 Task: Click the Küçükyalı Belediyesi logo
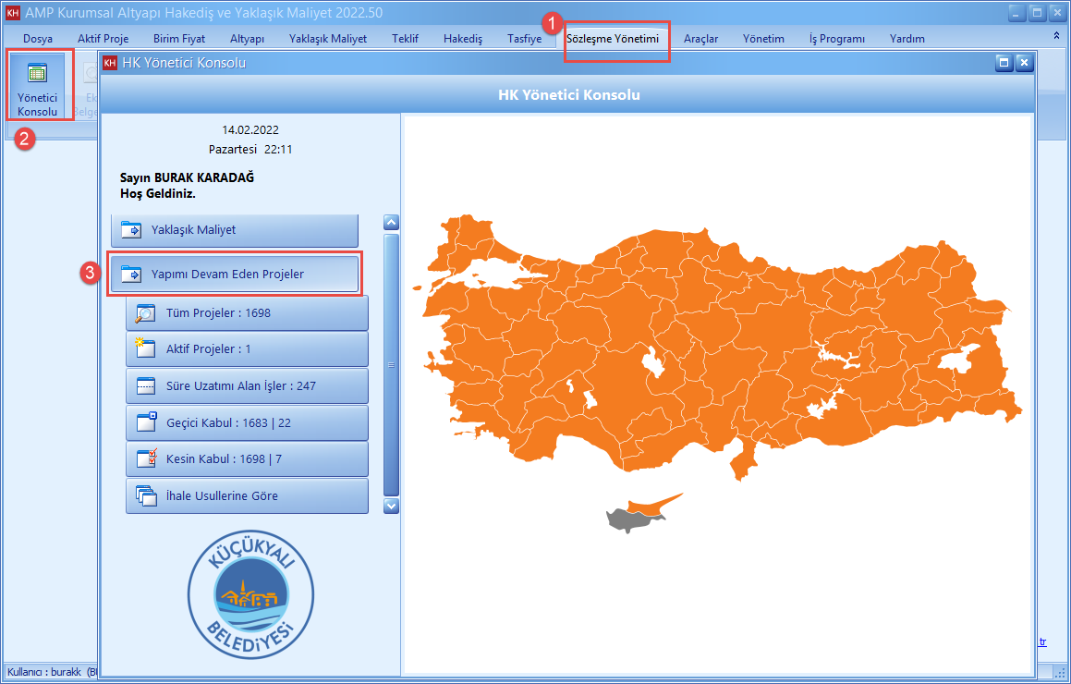[x=250, y=594]
